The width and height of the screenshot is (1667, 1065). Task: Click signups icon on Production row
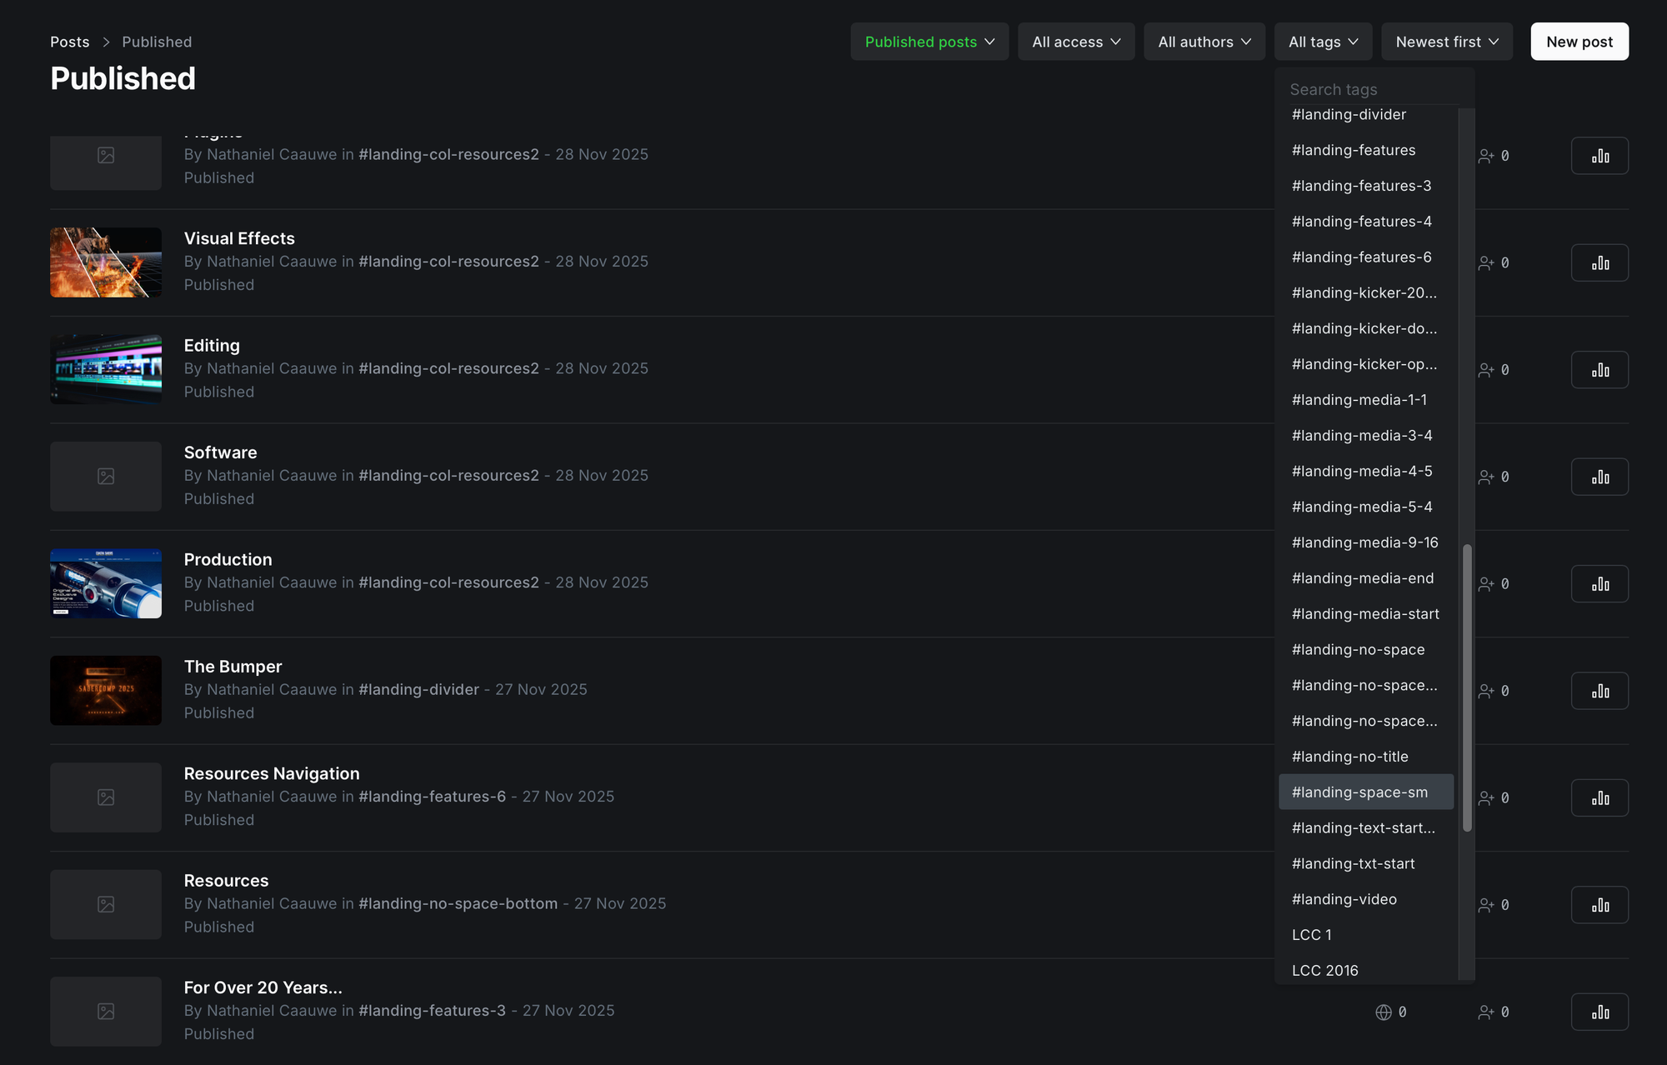(1486, 584)
